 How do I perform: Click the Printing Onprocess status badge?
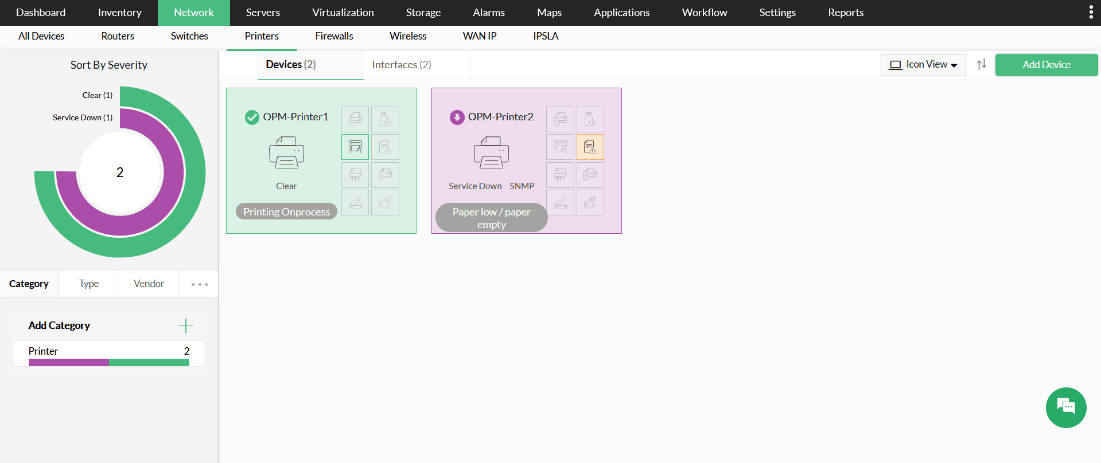tap(286, 211)
